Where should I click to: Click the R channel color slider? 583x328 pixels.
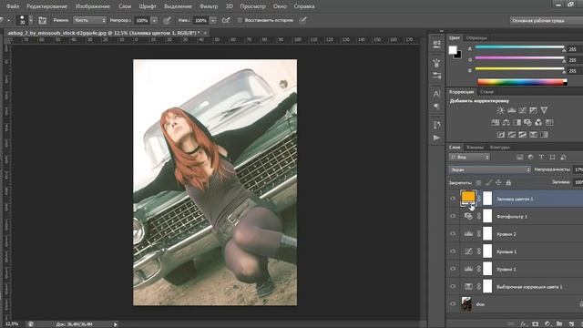tap(520, 47)
